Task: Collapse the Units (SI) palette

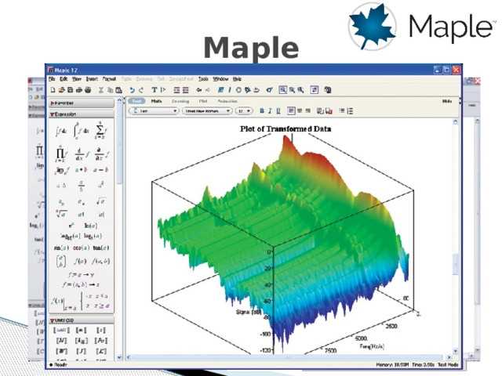Action: click(82, 320)
